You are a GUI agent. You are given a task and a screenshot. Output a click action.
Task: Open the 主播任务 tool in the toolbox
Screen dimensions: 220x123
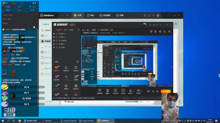76,69
